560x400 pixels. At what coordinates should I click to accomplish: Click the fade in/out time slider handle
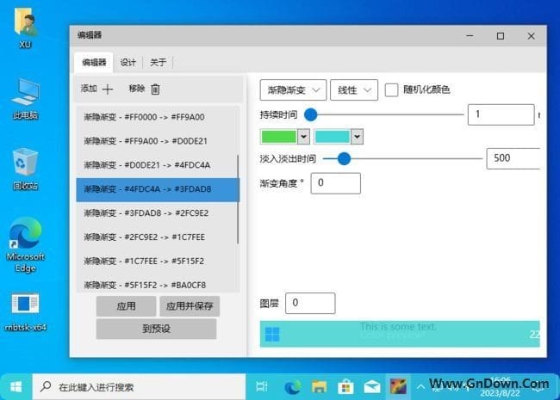tap(344, 158)
